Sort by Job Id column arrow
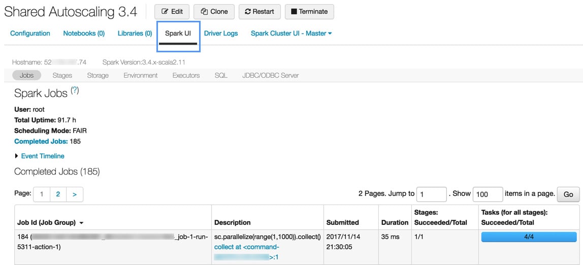Image resolution: width=583 pixels, height=265 pixels. [x=82, y=223]
